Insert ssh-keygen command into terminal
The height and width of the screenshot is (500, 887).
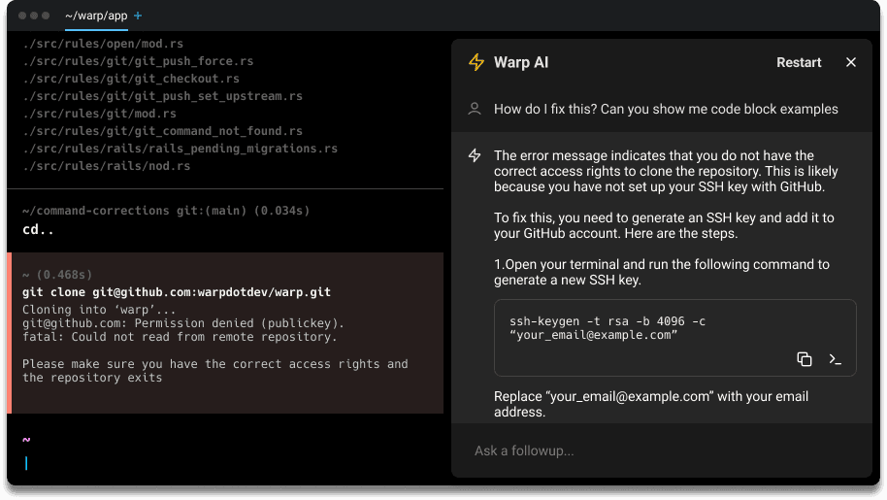click(x=834, y=359)
